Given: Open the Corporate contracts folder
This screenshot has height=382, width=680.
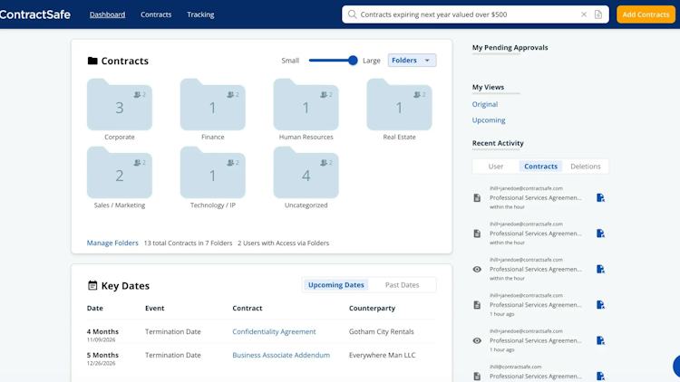Looking at the screenshot, I should coord(120,104).
